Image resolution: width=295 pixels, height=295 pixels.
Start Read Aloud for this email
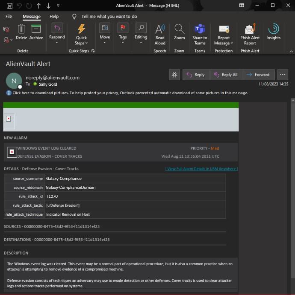click(x=160, y=34)
